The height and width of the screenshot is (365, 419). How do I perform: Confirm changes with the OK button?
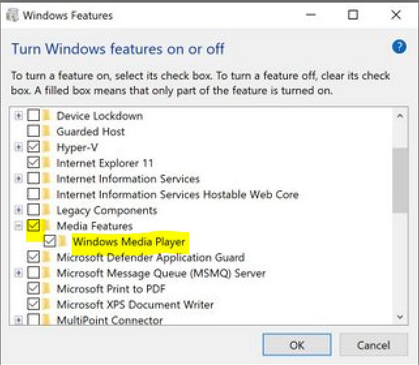pyautogui.click(x=297, y=345)
